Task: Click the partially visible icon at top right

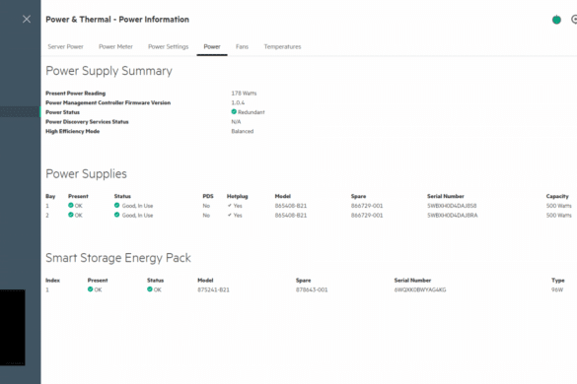Action: [574, 19]
